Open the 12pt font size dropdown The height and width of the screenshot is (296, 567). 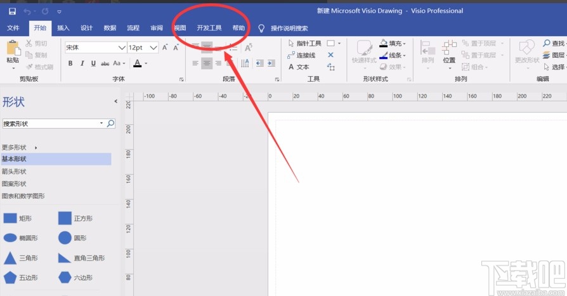tap(153, 48)
